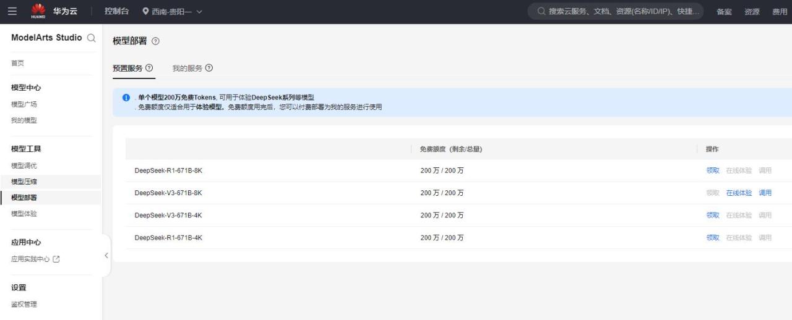Click the quota value for DeepSeek-V3-671B-8K
The height and width of the screenshot is (320, 792).
[x=442, y=193]
